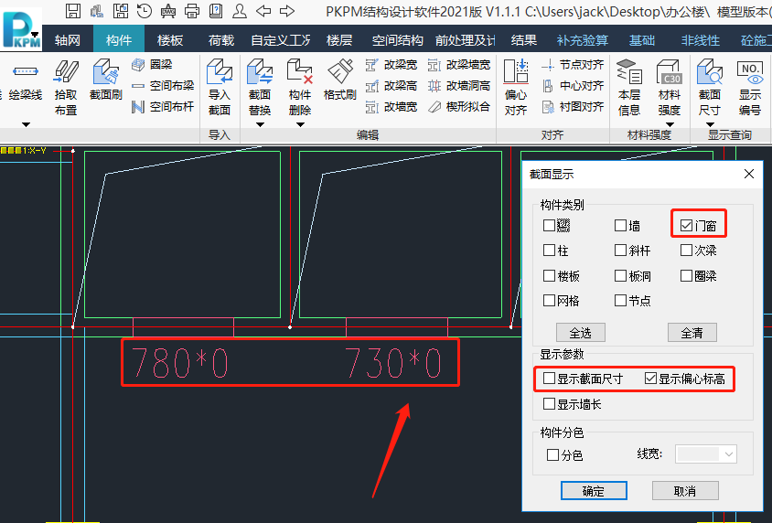Click the 改墙洞高 tool
Viewport: 772px width, 523px height.
tap(459, 86)
